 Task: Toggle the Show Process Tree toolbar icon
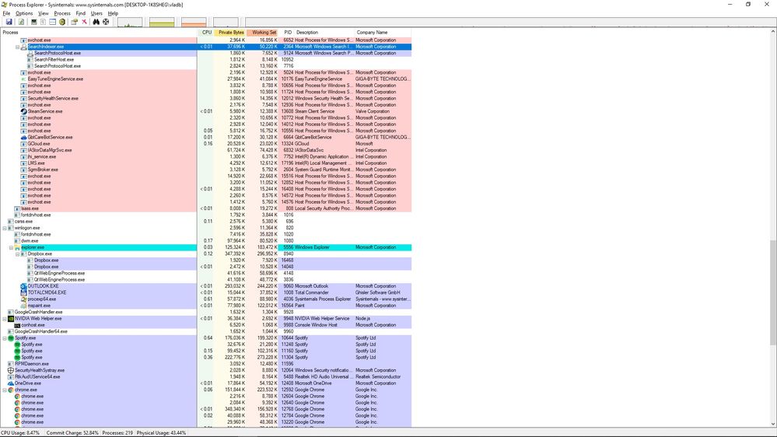click(43, 22)
